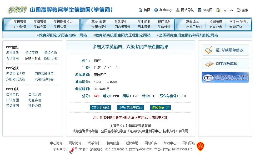Image resolution: width=255 pixels, height=158 pixels.
Task: Select 四六级查分 in the navigation bar
Action: click(122, 27)
